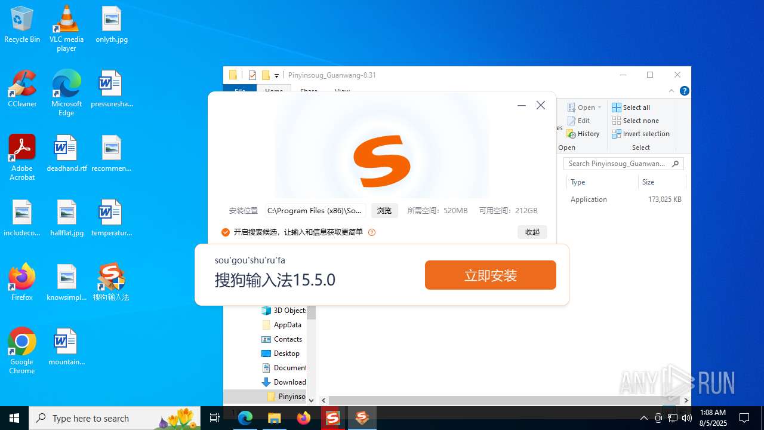
Task: Minimize the Sogou installer dialog
Action: (x=522, y=105)
